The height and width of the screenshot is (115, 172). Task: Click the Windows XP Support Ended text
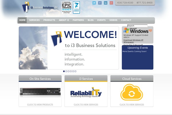(136, 36)
